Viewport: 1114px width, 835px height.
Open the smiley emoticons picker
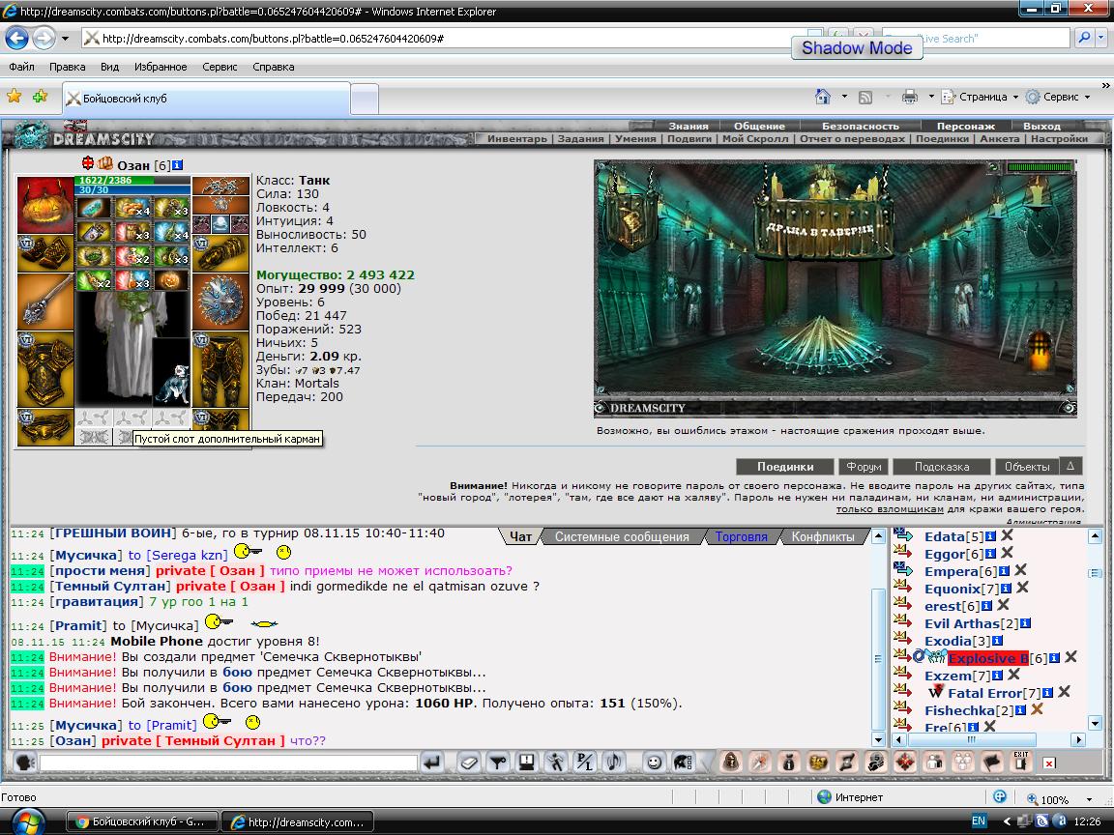click(x=654, y=763)
